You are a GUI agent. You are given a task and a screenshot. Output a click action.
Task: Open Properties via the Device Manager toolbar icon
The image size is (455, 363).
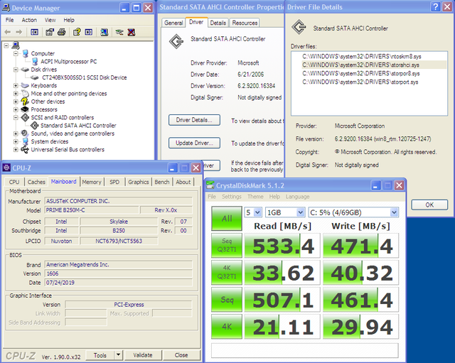tap(50, 32)
